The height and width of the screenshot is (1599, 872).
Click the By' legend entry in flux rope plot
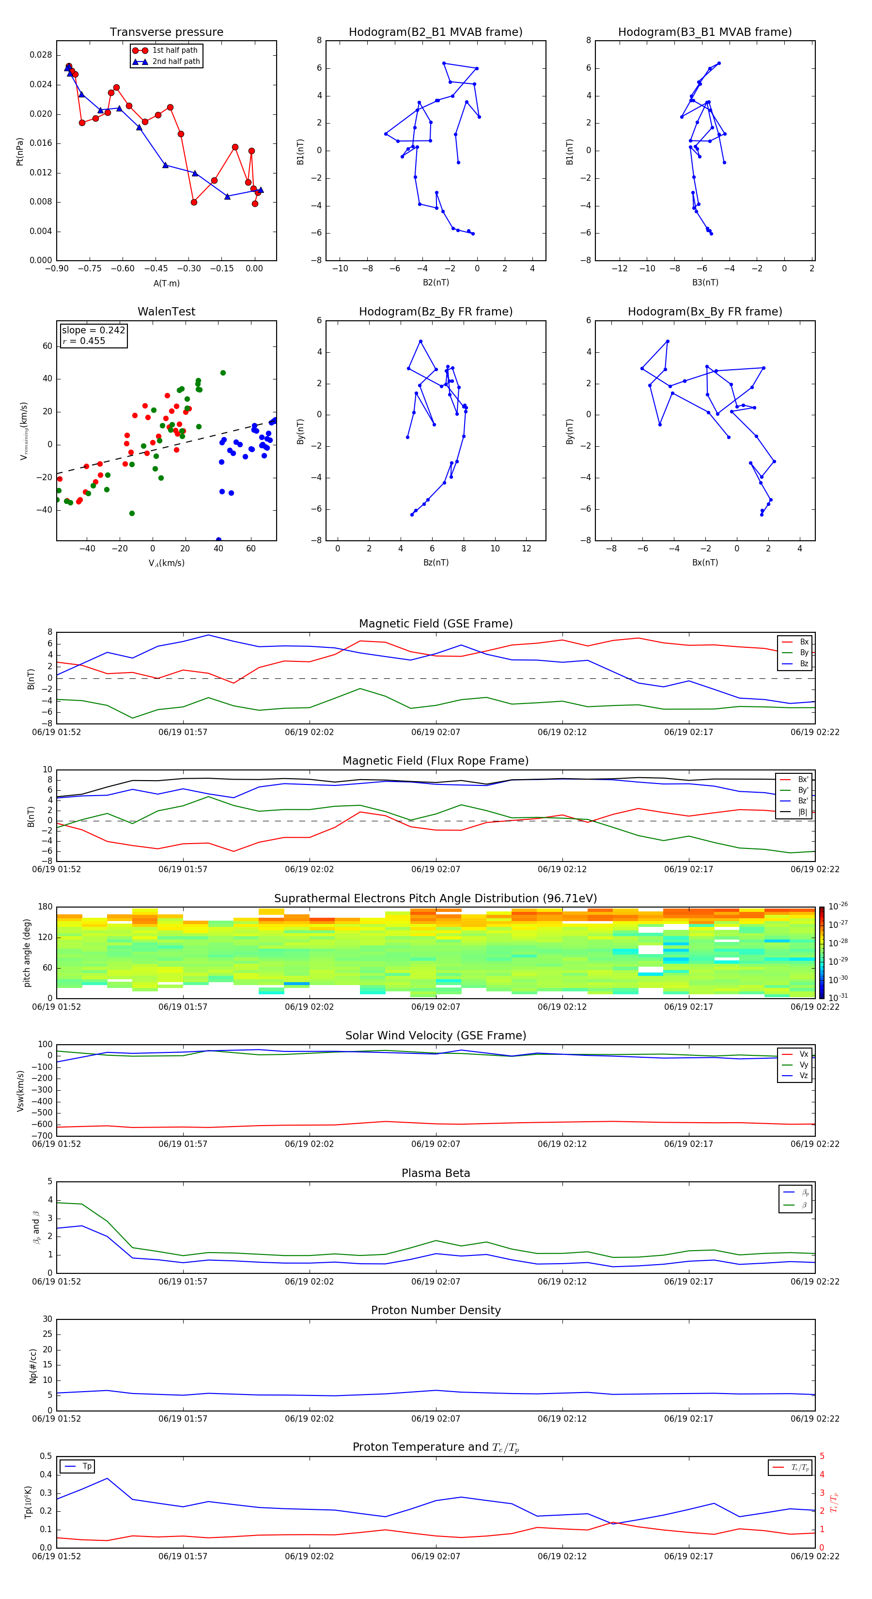794,790
